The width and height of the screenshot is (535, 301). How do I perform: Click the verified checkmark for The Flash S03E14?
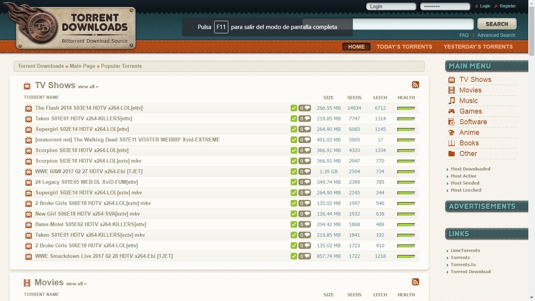point(294,108)
